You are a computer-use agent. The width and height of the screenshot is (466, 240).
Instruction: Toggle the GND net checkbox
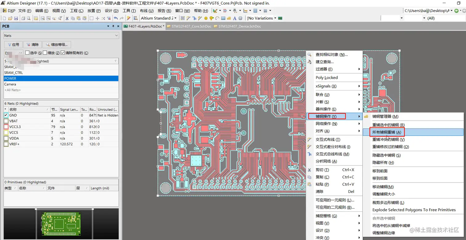(6, 115)
